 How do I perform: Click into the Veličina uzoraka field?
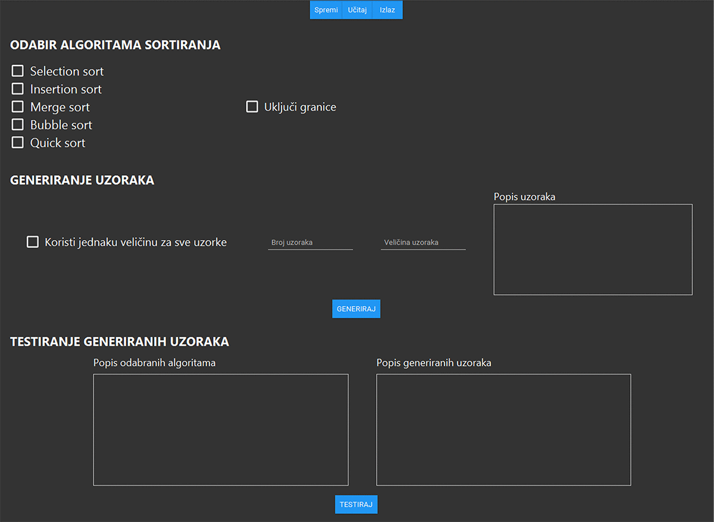(422, 242)
